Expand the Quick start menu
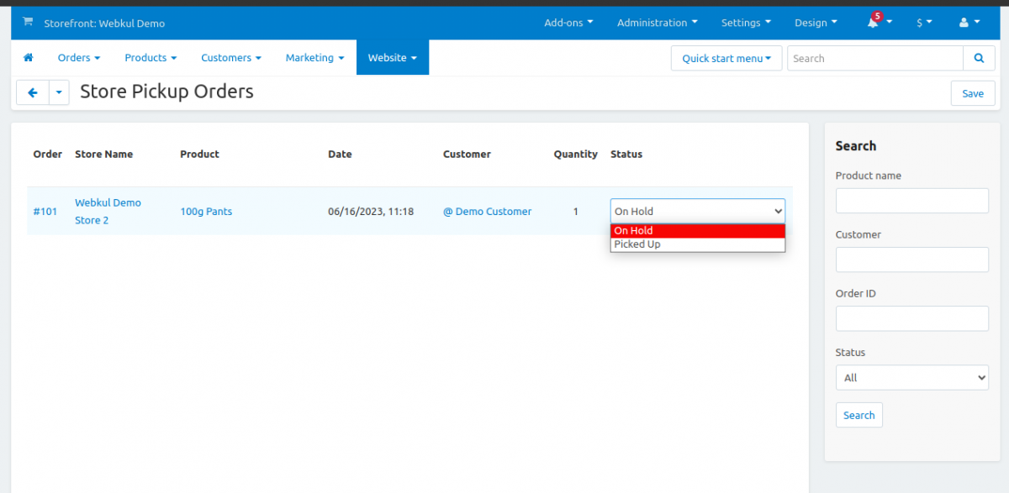The image size is (1009, 493). point(726,59)
